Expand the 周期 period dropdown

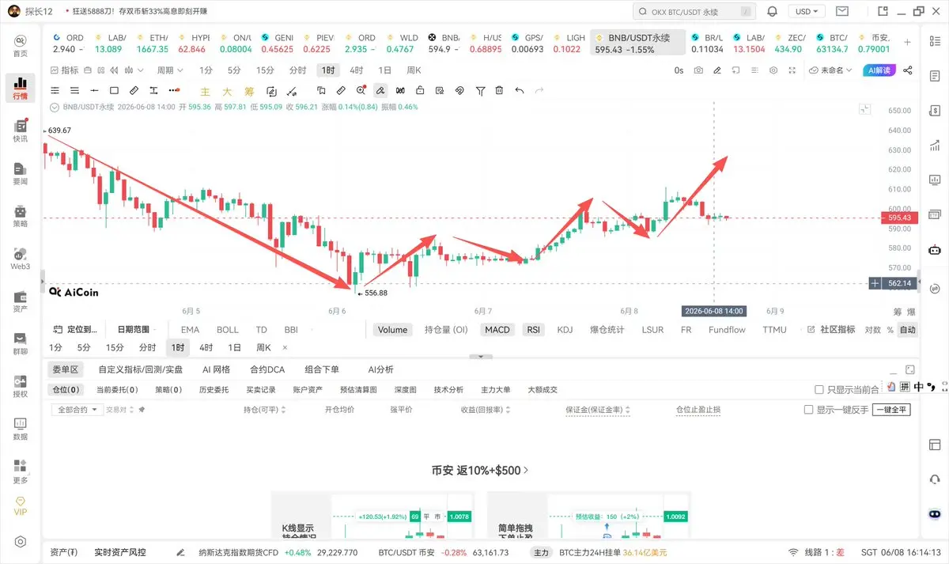[169, 70]
